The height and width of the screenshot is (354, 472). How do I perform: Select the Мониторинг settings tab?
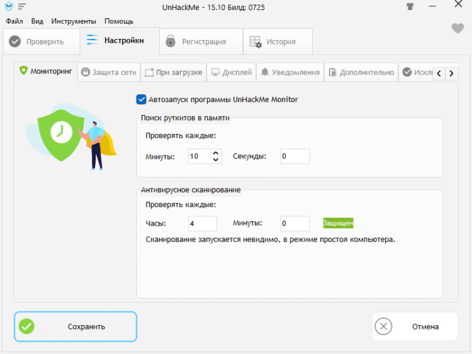pos(46,72)
